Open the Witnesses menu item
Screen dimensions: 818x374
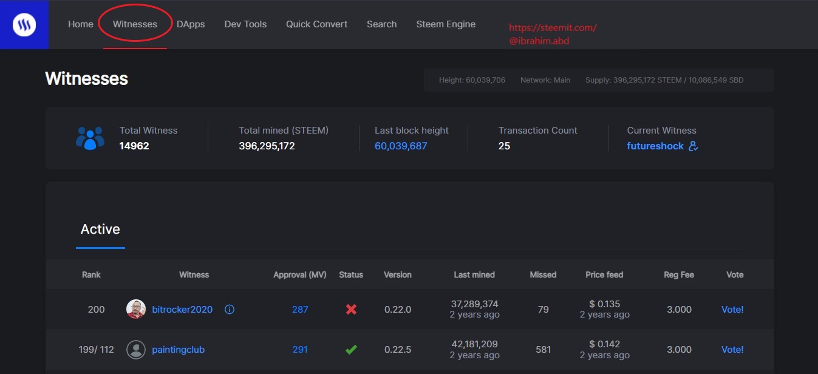coord(135,24)
